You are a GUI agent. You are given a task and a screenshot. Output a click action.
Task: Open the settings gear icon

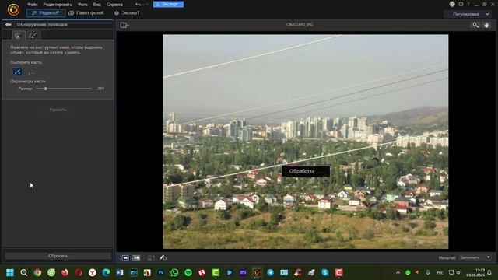point(461,4)
